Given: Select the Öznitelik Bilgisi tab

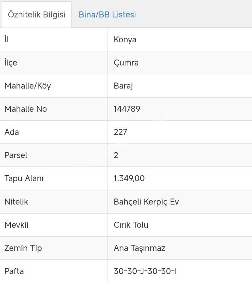Looking at the screenshot, I should (x=37, y=15).
